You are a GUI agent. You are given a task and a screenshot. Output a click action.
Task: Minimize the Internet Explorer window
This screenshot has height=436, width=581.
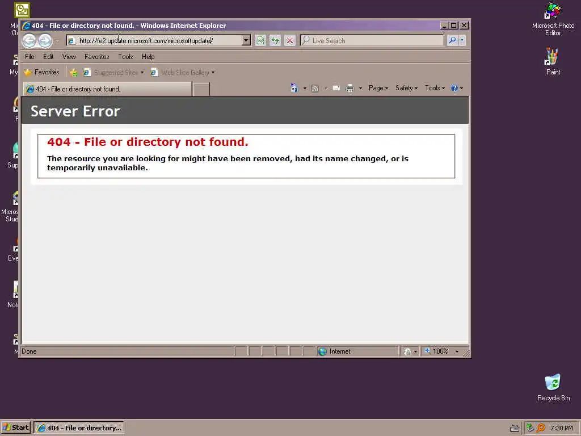click(x=444, y=26)
